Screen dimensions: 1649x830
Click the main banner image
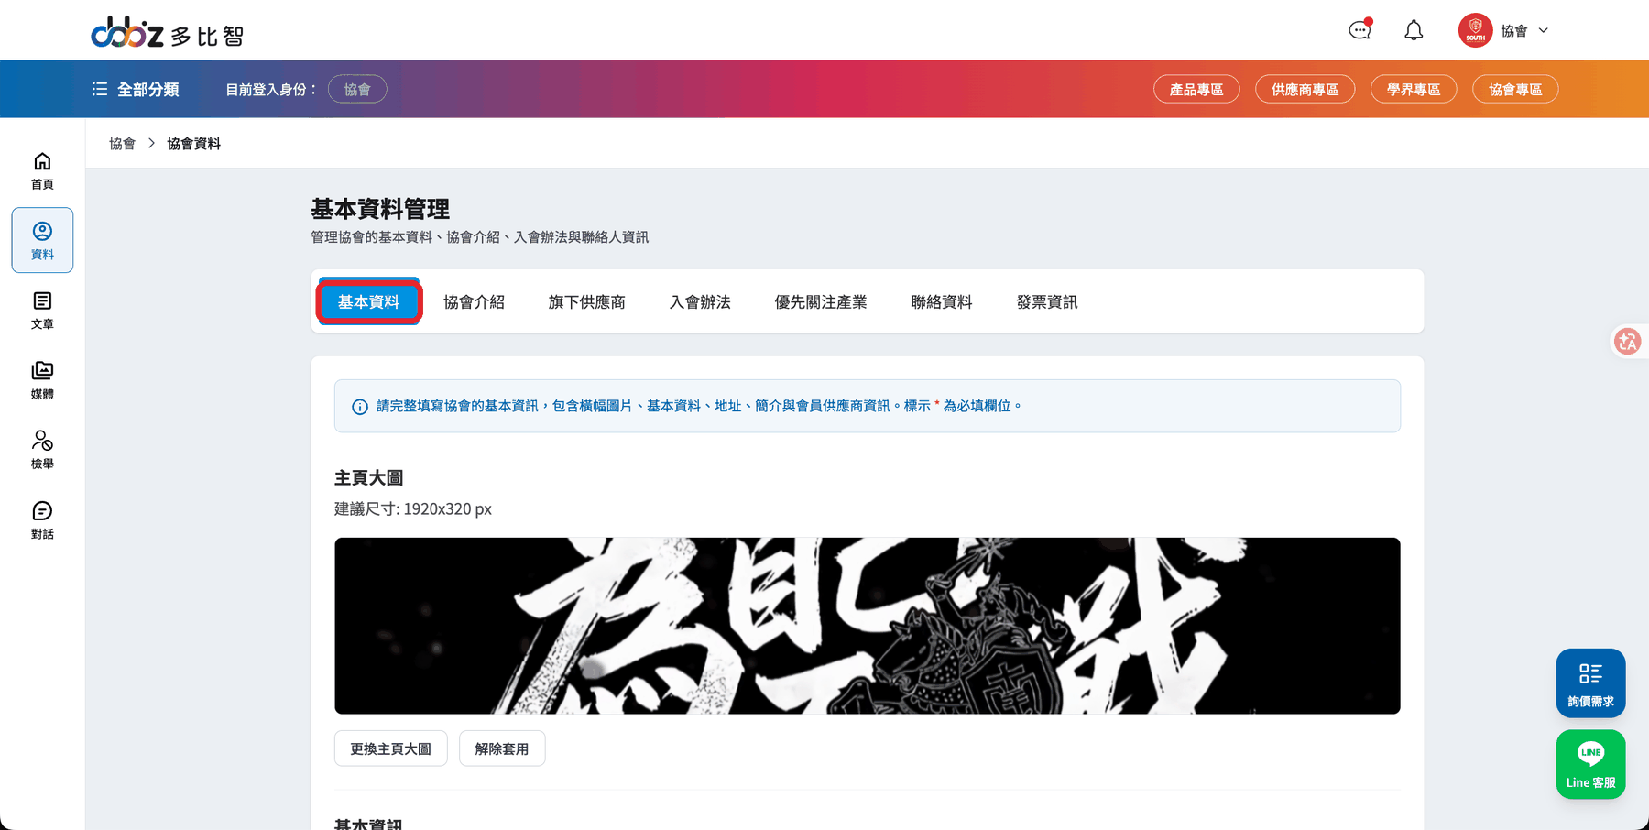(868, 626)
